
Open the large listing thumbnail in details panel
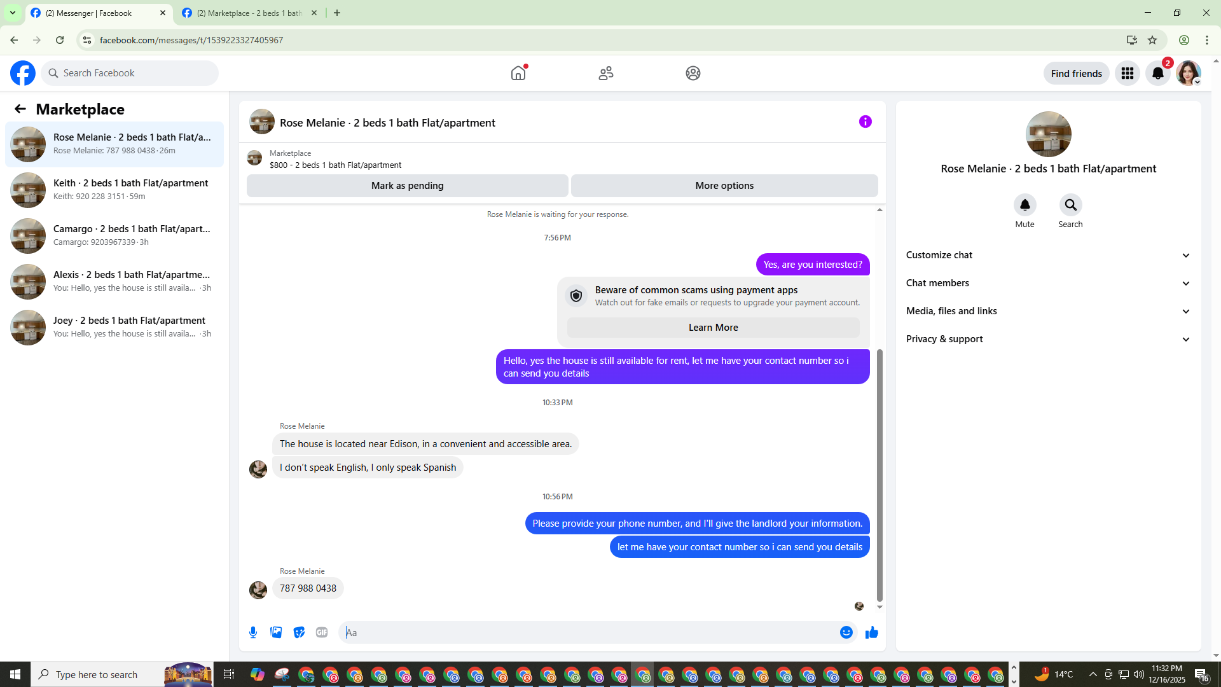click(1048, 134)
